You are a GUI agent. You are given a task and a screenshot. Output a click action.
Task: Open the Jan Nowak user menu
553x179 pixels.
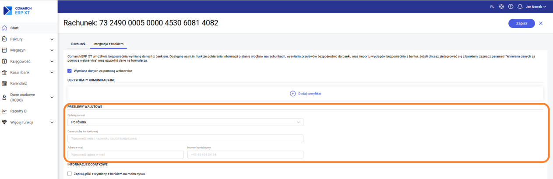(536, 7)
